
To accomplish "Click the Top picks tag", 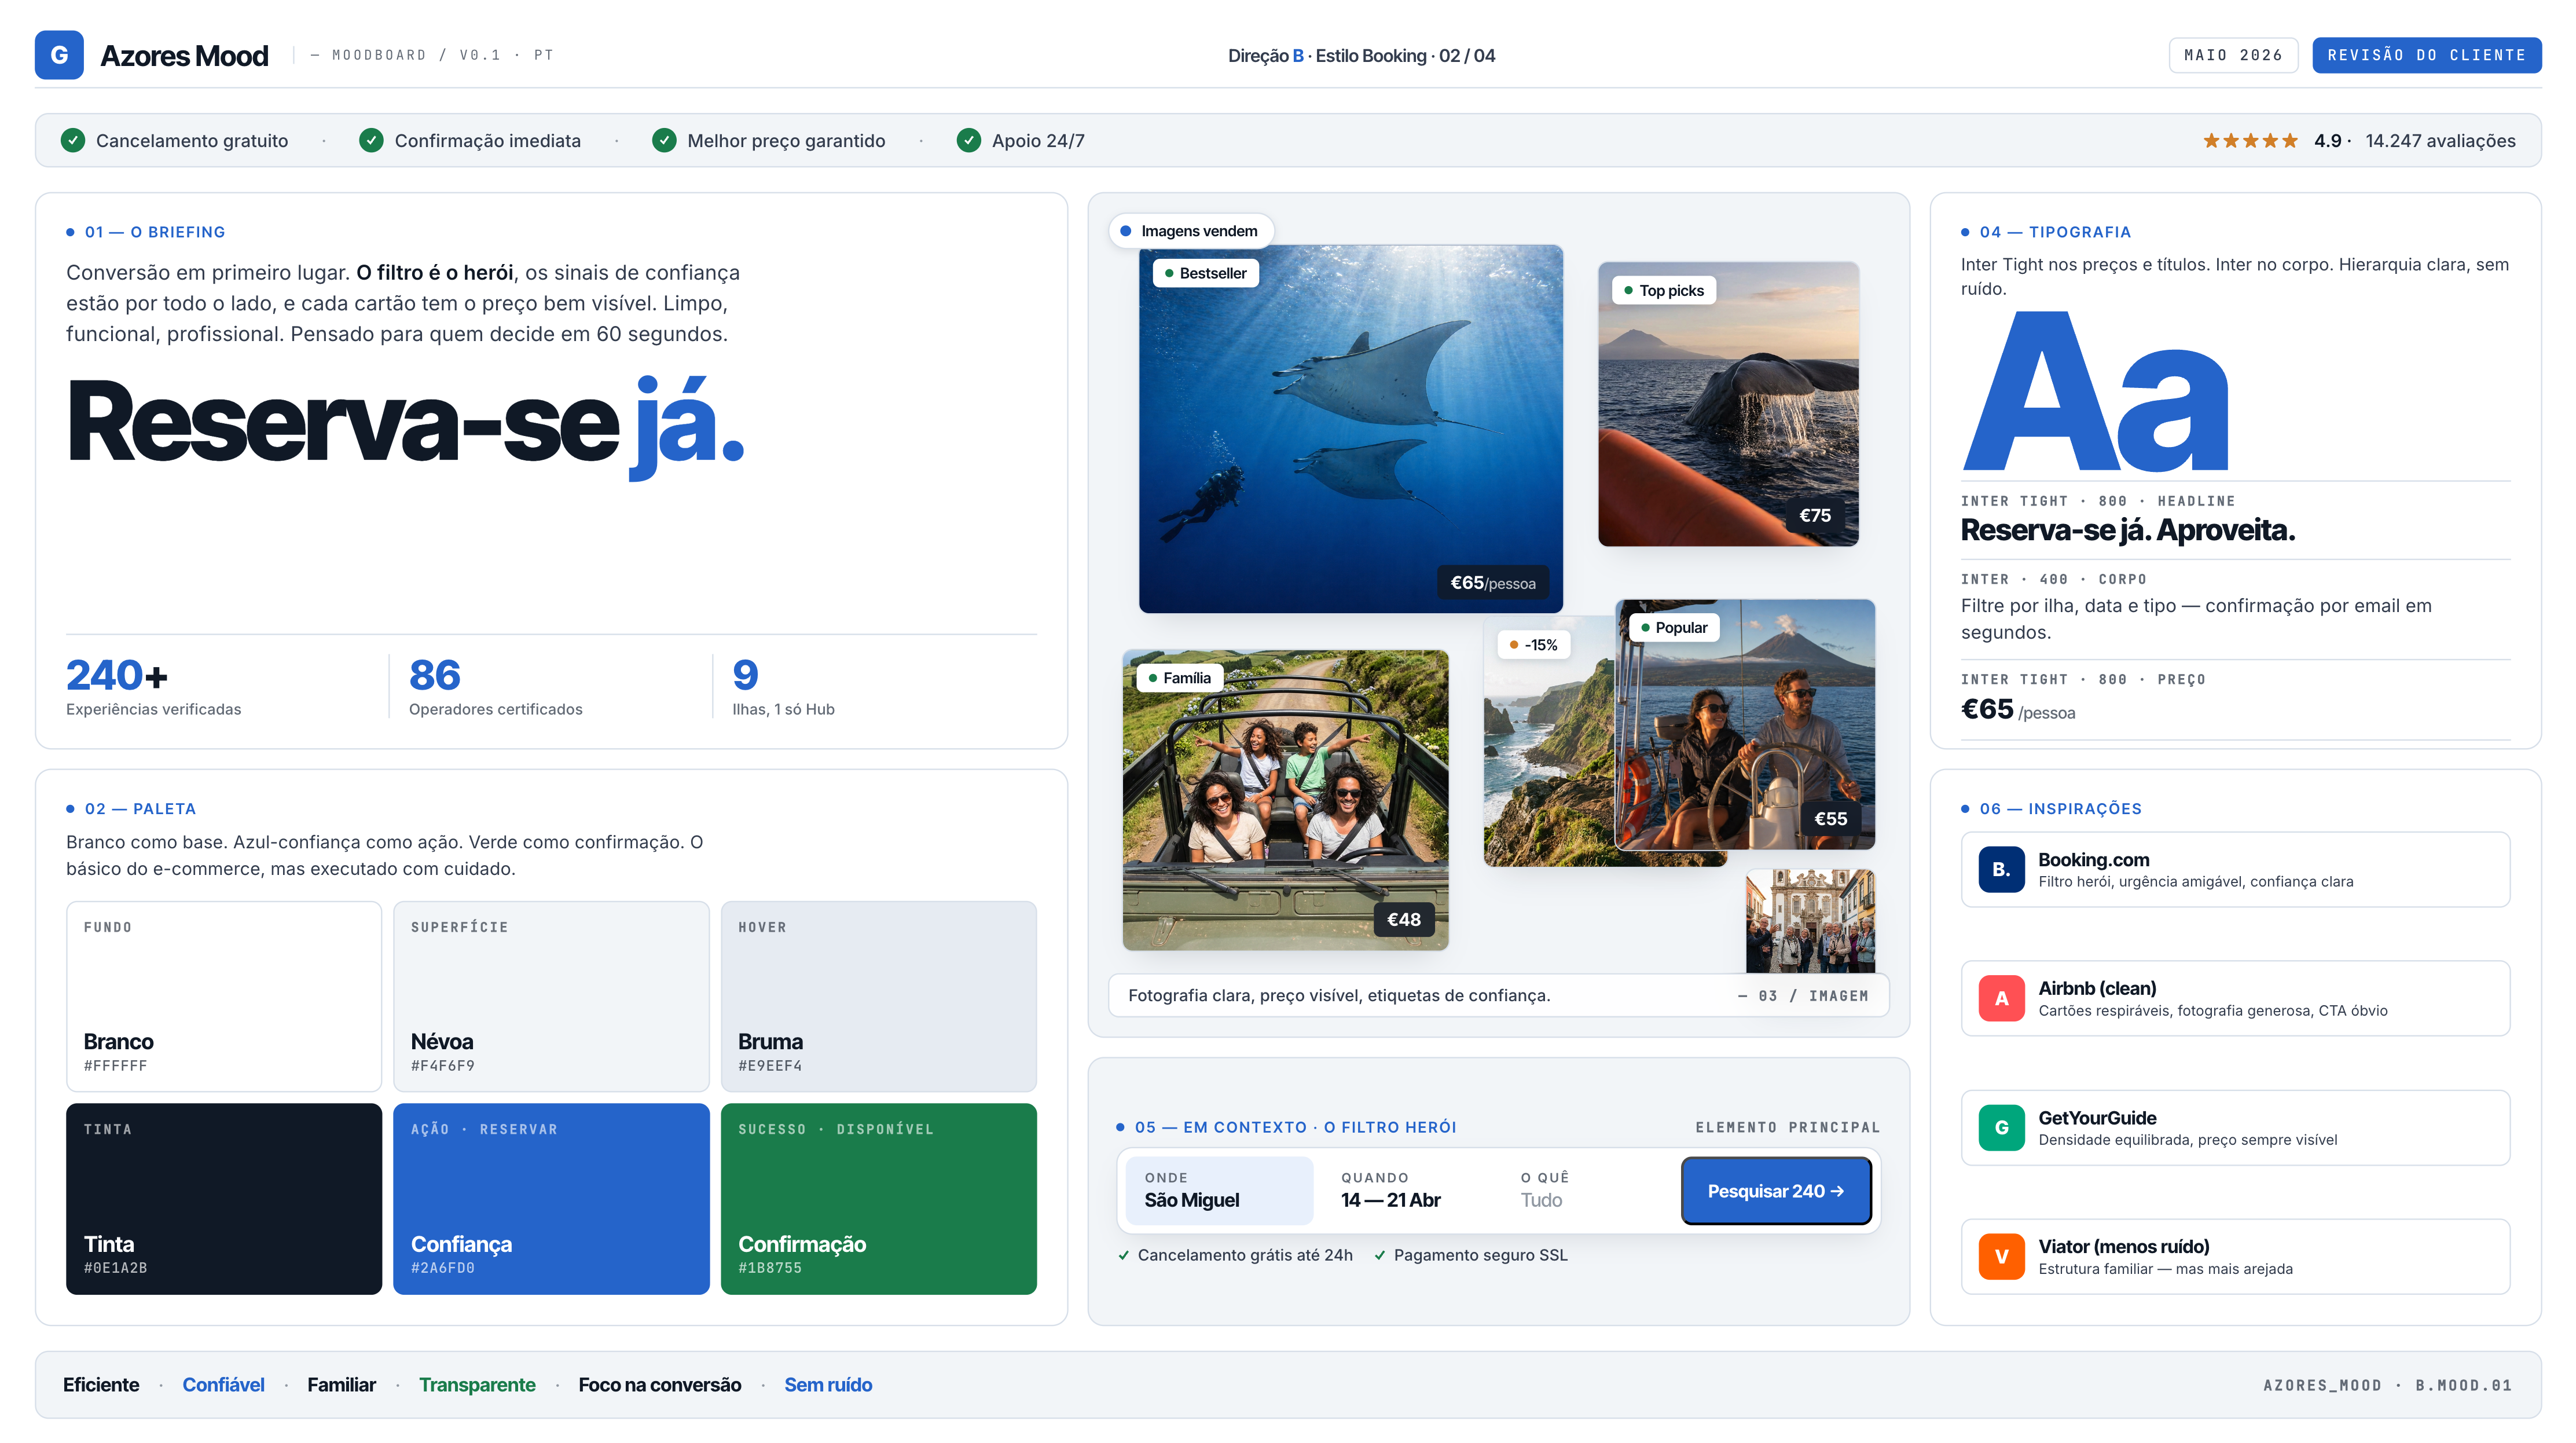I will [x=1664, y=290].
